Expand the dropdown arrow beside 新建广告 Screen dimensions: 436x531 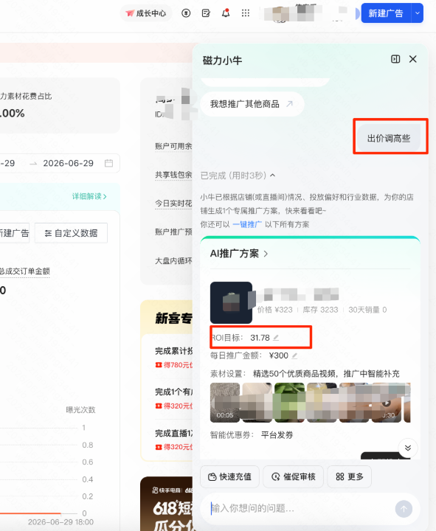[418, 13]
